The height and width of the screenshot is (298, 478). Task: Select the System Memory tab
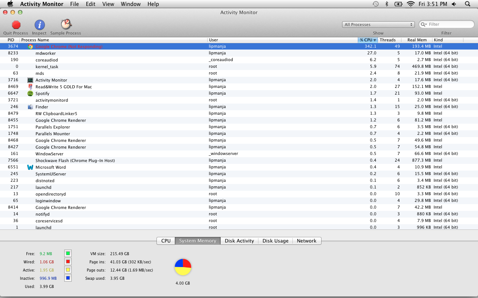tap(198, 241)
